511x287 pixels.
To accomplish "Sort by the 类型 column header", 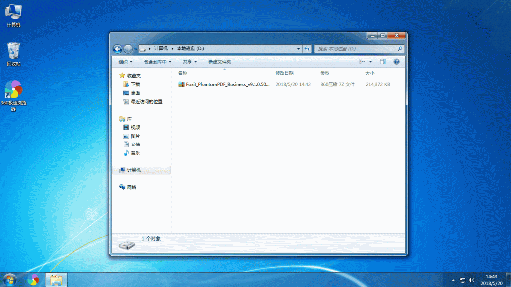I will click(x=340, y=73).
